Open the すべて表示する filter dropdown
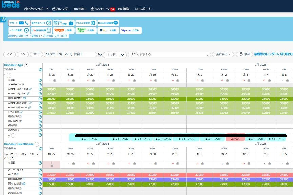Viewport: 293px width, 195px height. 169,54
